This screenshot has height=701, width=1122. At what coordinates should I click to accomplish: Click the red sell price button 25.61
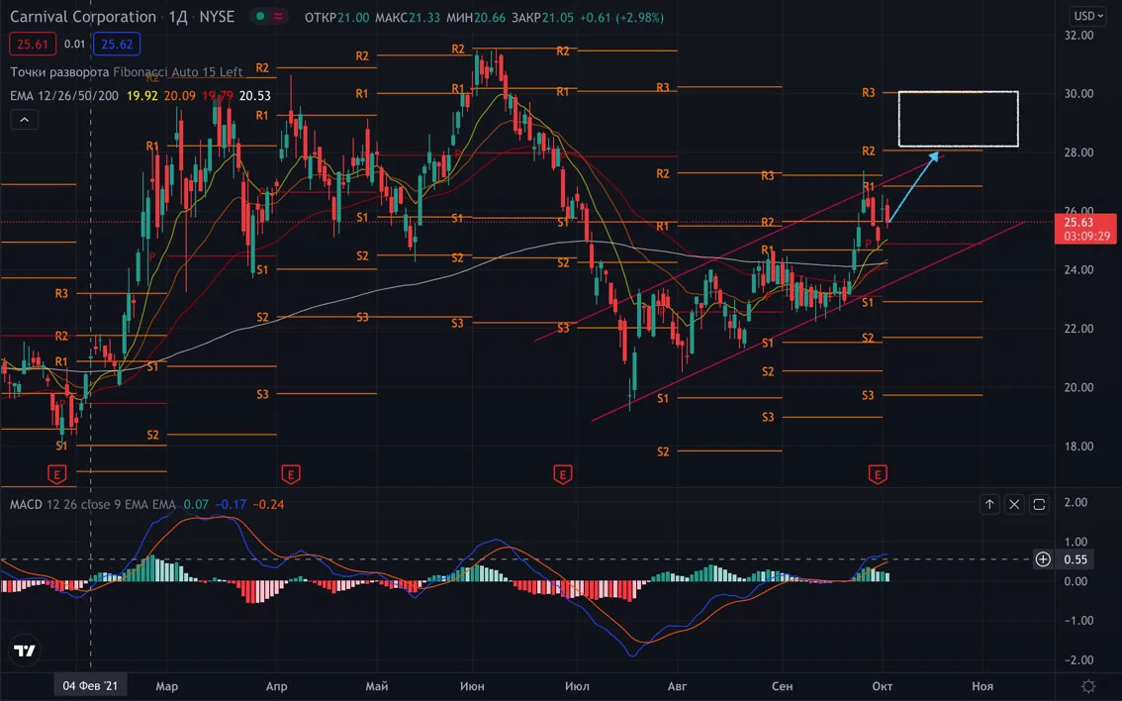[x=33, y=45]
